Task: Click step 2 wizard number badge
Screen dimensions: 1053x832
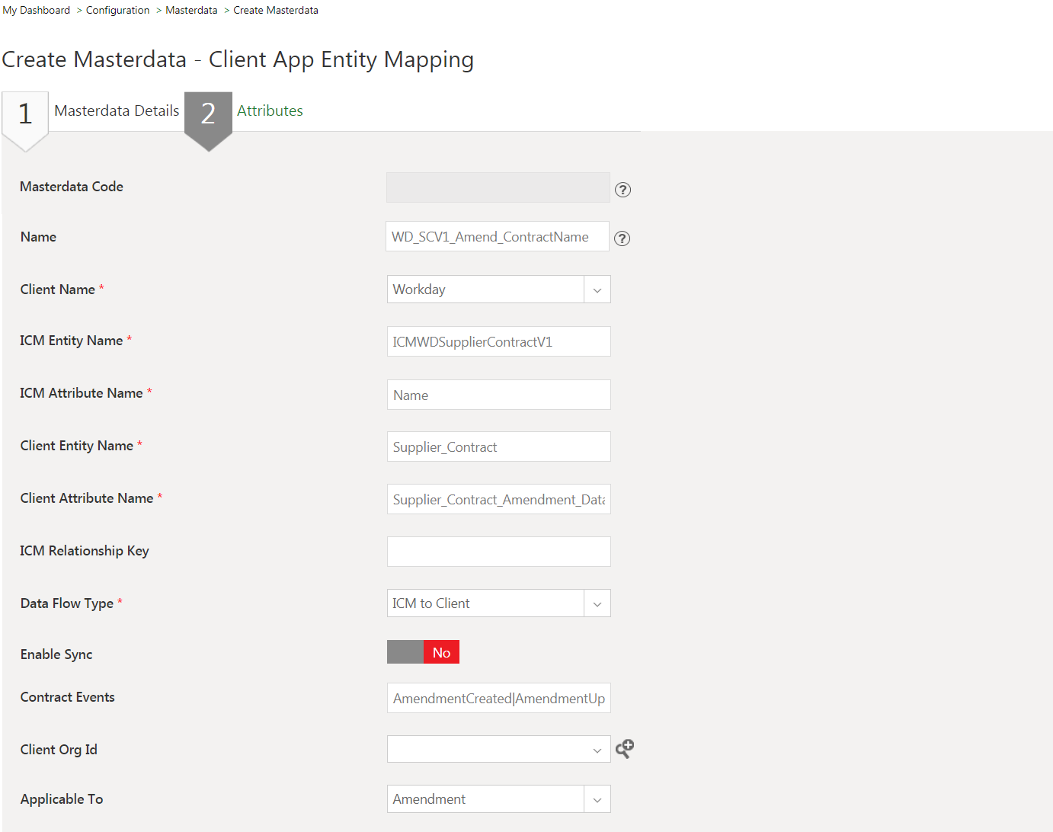Action: pyautogui.click(x=208, y=114)
